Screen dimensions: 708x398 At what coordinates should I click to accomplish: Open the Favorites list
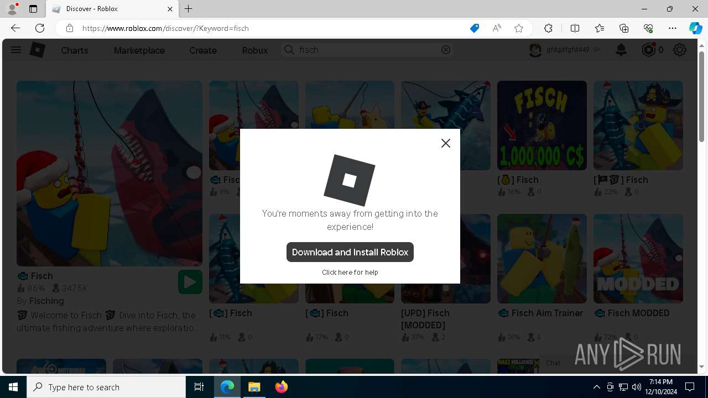[600, 28]
